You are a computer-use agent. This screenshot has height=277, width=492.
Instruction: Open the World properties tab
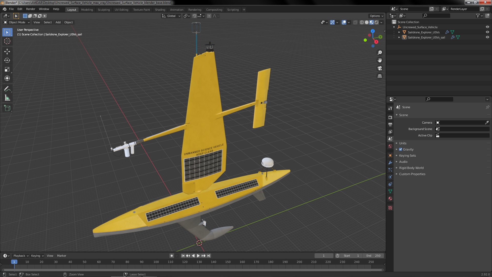pos(390,146)
